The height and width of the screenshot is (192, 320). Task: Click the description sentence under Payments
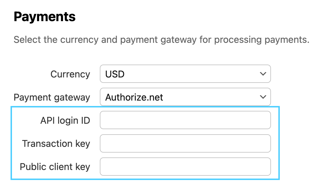161,40
